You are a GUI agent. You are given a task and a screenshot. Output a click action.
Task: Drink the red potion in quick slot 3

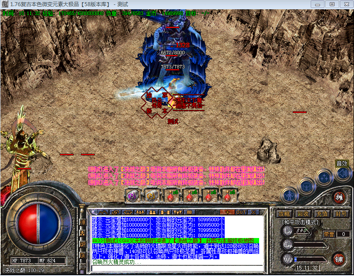click(x=171, y=195)
